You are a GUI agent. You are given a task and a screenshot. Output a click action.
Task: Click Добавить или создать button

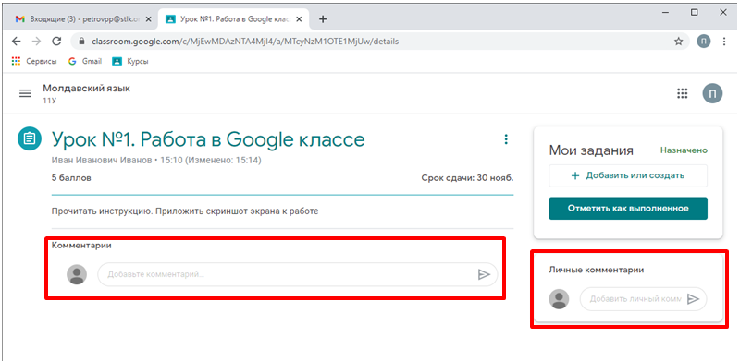[628, 175]
